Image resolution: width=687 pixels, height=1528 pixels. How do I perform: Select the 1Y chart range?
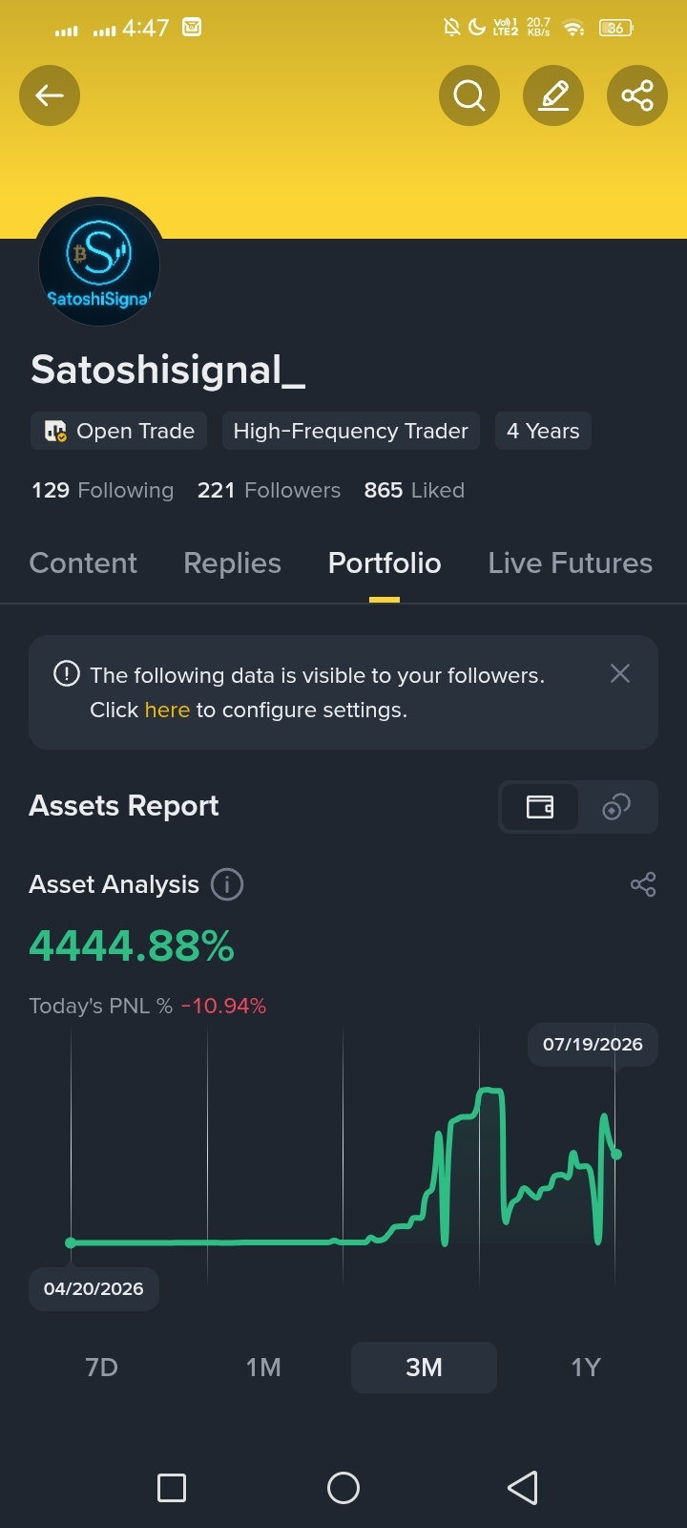(x=586, y=1368)
